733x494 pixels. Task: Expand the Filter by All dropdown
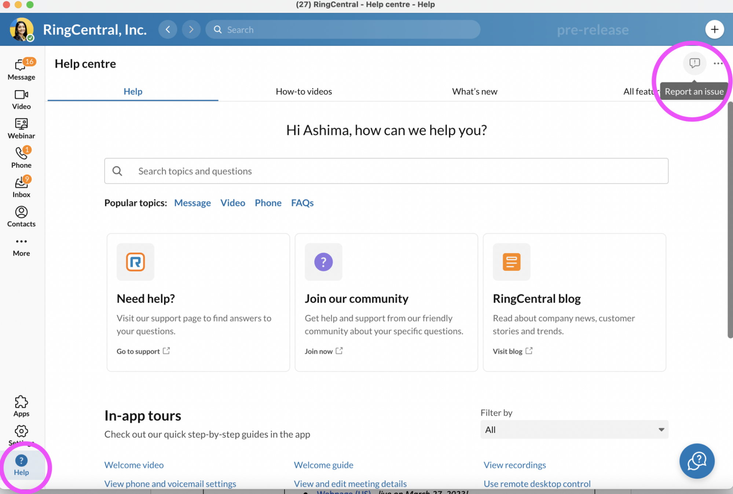[574, 430]
